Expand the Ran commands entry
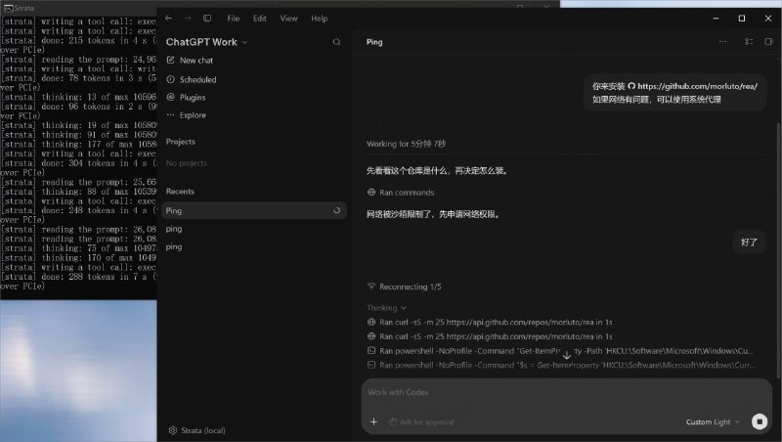This screenshot has width=782, height=442. tap(401, 193)
